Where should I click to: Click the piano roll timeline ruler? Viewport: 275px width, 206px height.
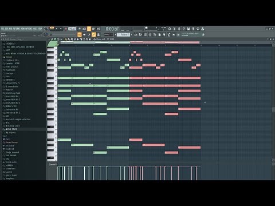tap(164, 45)
